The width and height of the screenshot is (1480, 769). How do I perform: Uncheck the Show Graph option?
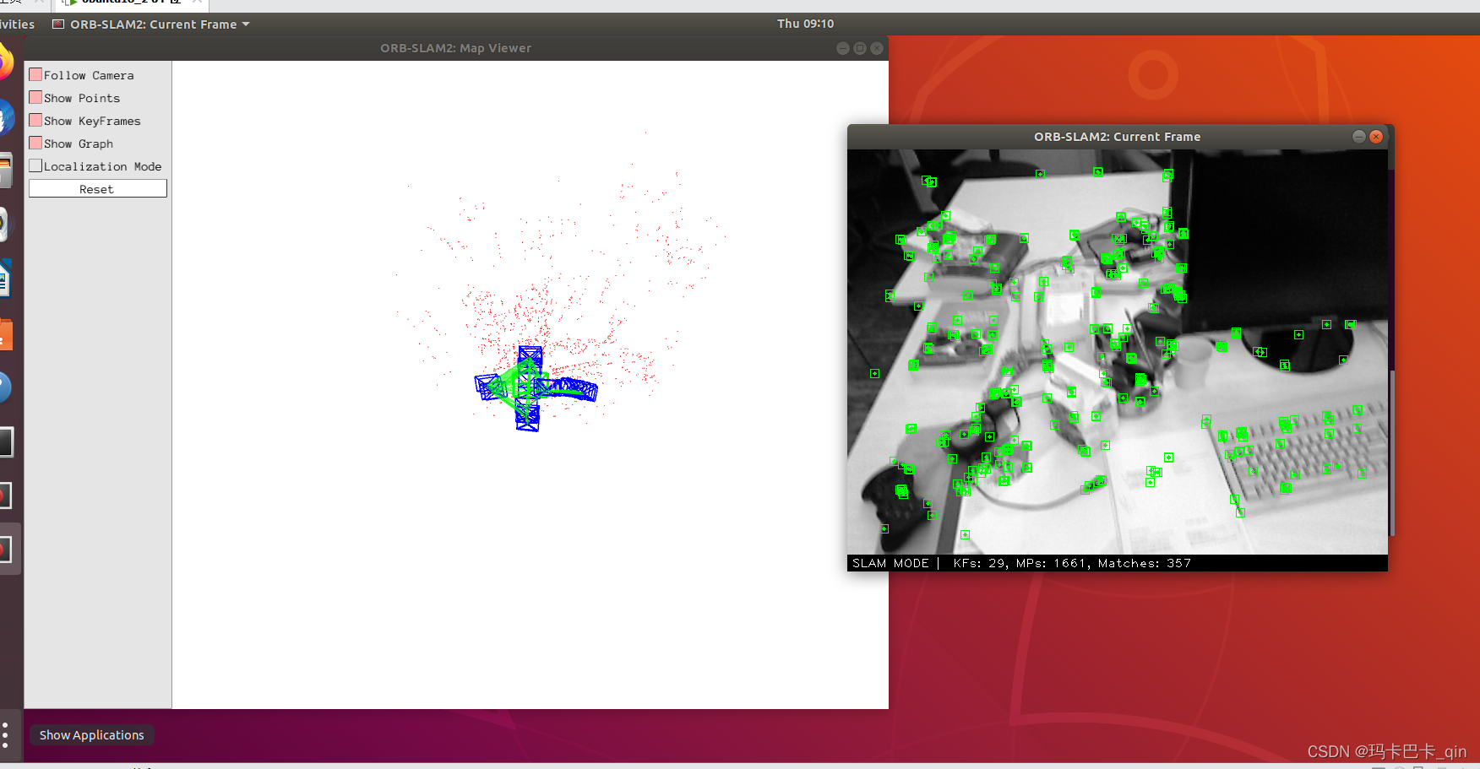(x=35, y=143)
